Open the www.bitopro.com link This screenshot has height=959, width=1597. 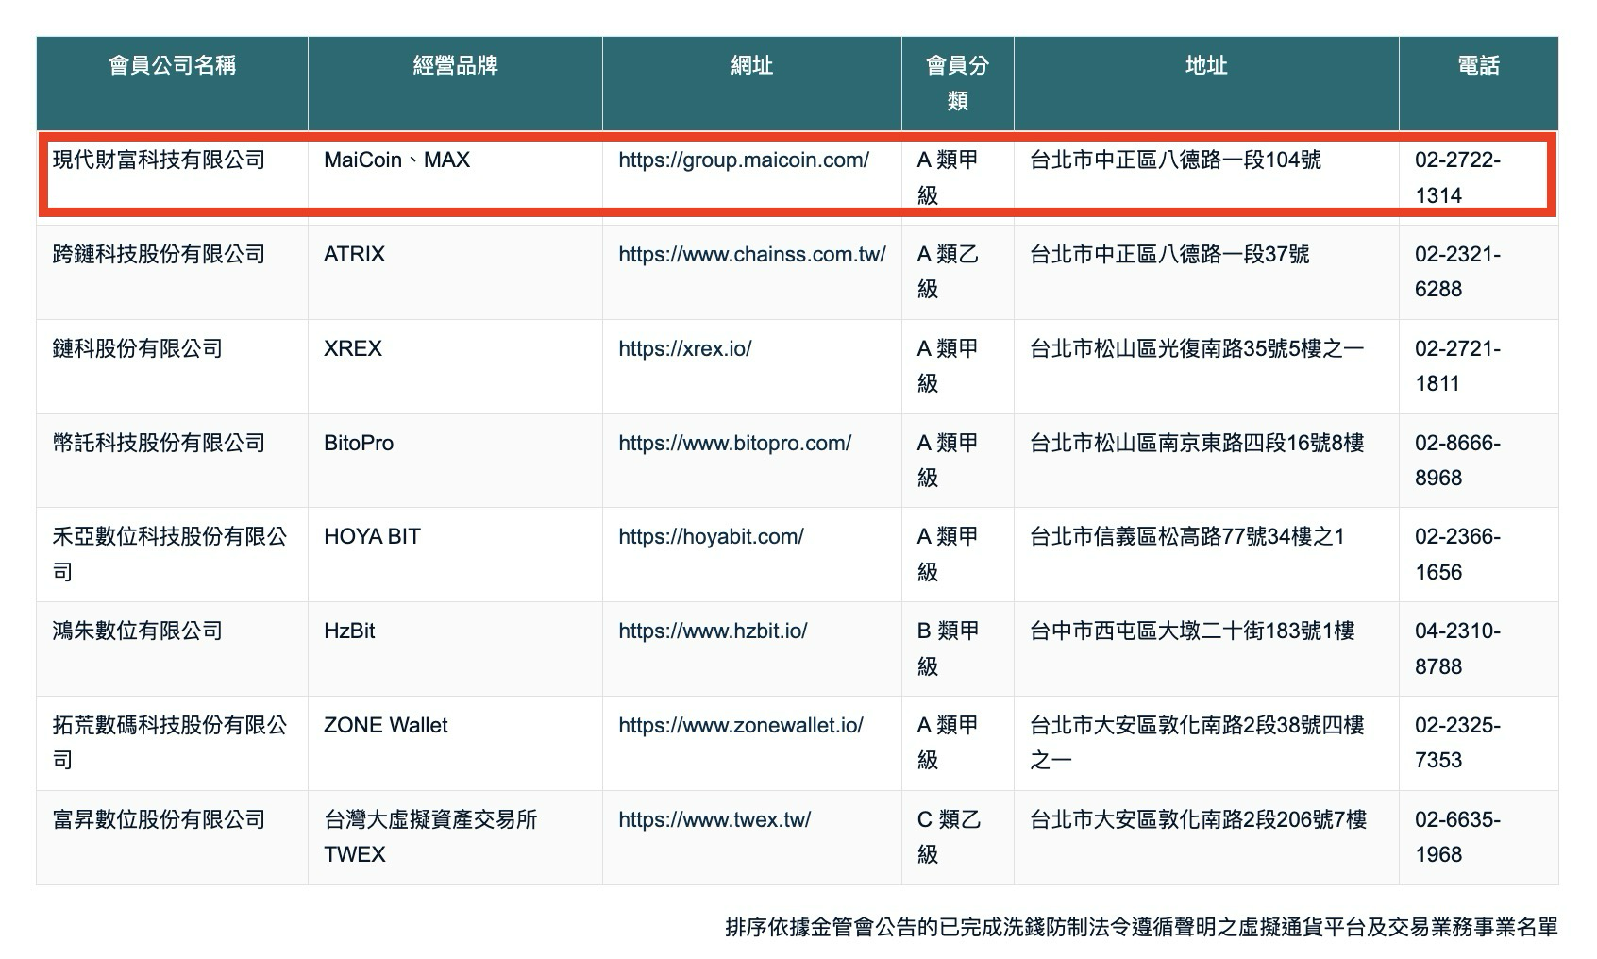point(735,443)
